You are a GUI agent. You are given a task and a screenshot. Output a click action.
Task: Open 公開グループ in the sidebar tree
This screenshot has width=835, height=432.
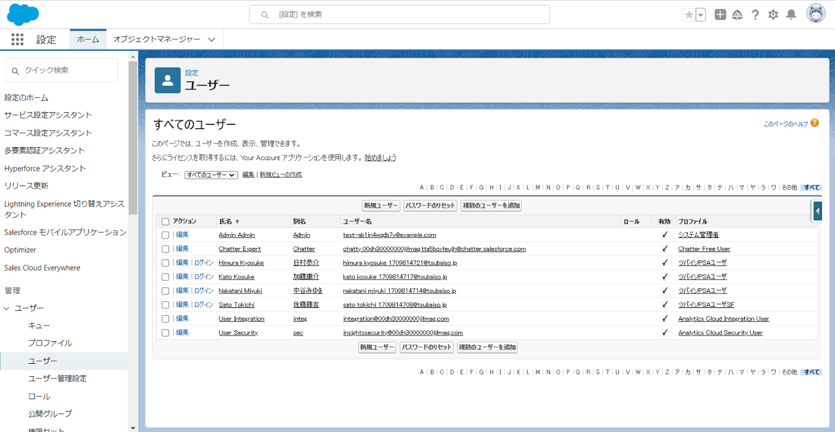click(50, 414)
